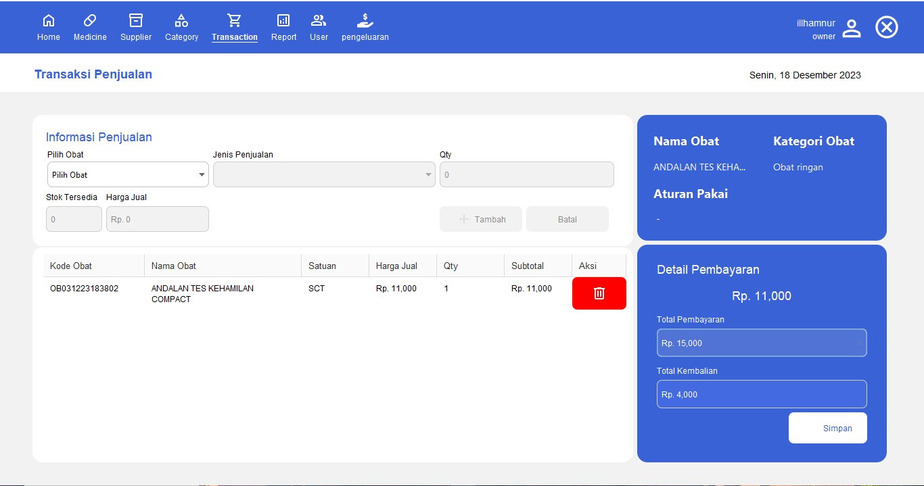924x486 pixels.
Task: Open the Jenis Penjualan dropdown
Action: tap(324, 174)
